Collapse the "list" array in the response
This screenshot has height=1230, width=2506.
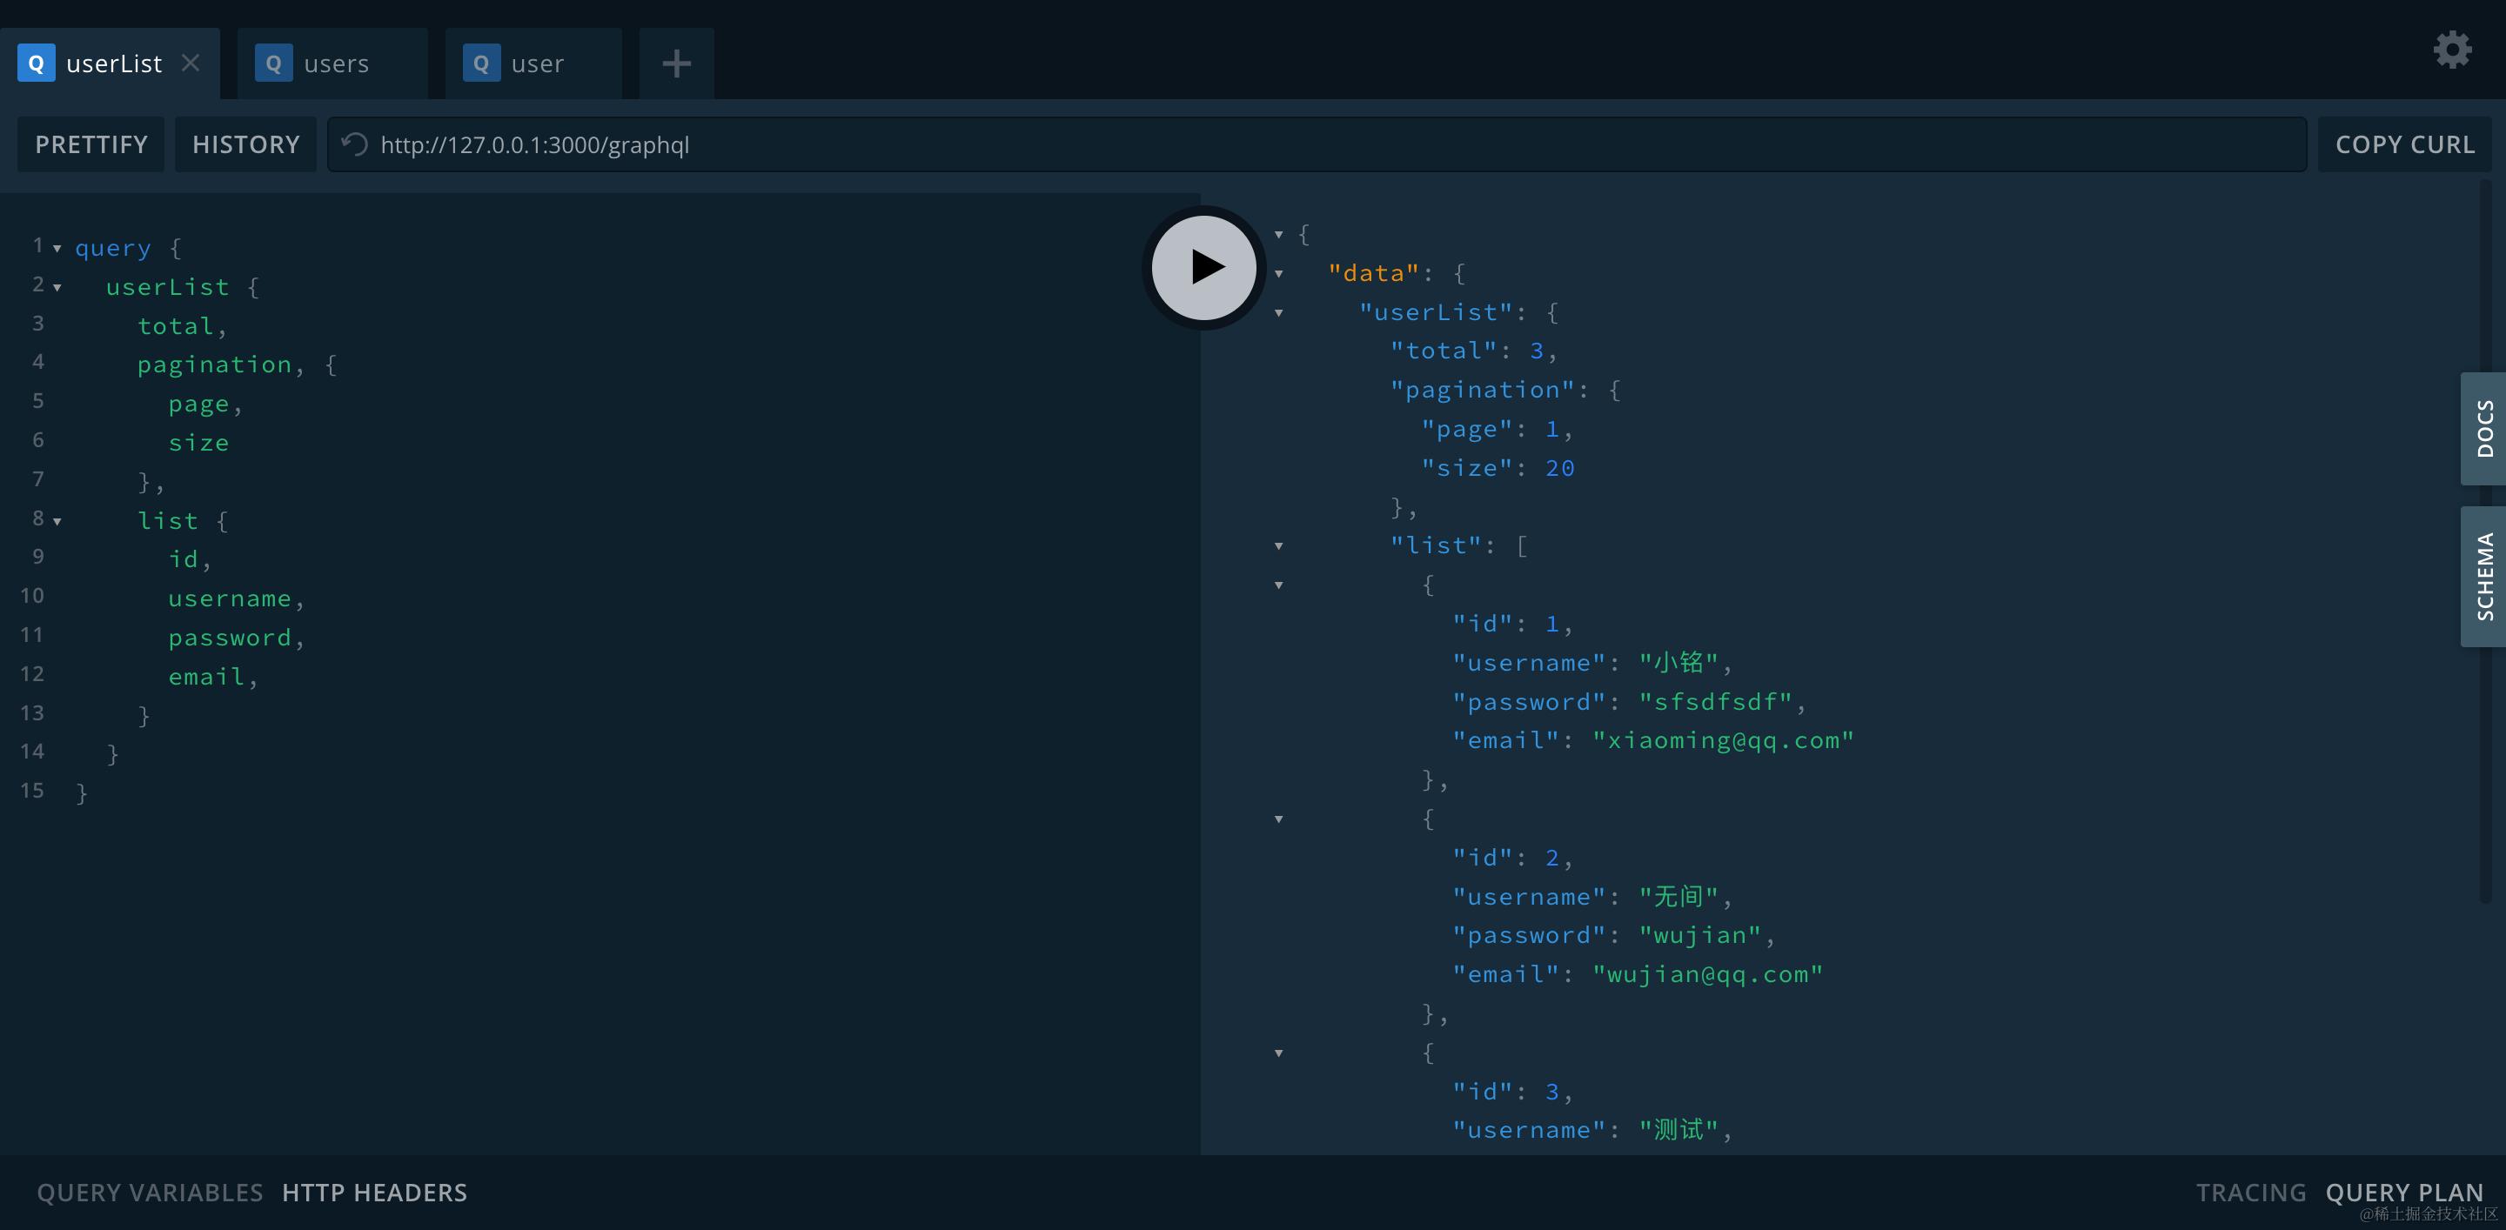coord(1279,546)
